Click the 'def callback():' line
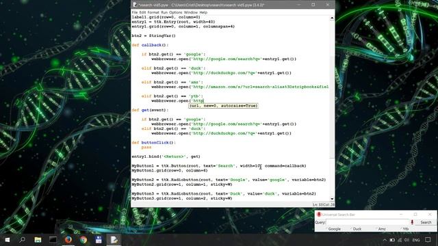 [150, 45]
